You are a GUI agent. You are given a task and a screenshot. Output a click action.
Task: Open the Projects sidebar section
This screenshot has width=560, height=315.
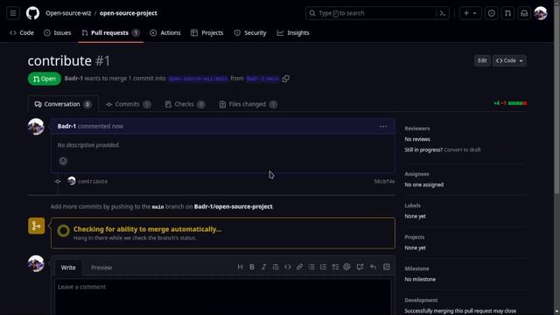coord(414,237)
